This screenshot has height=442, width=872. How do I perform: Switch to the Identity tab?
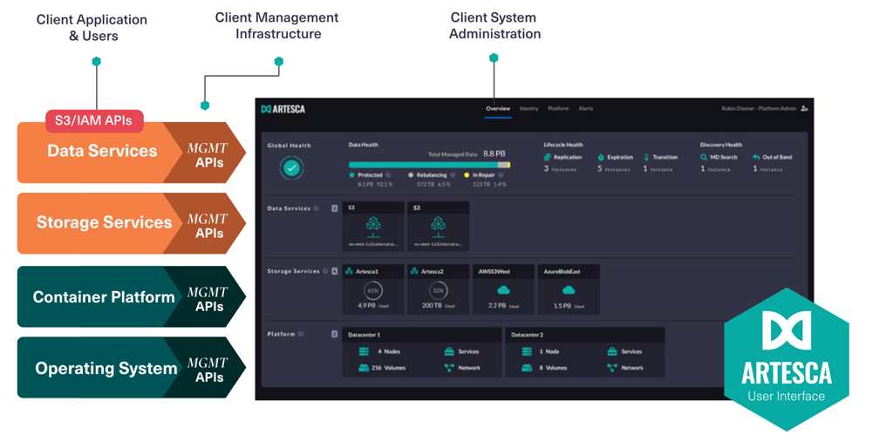(x=529, y=108)
